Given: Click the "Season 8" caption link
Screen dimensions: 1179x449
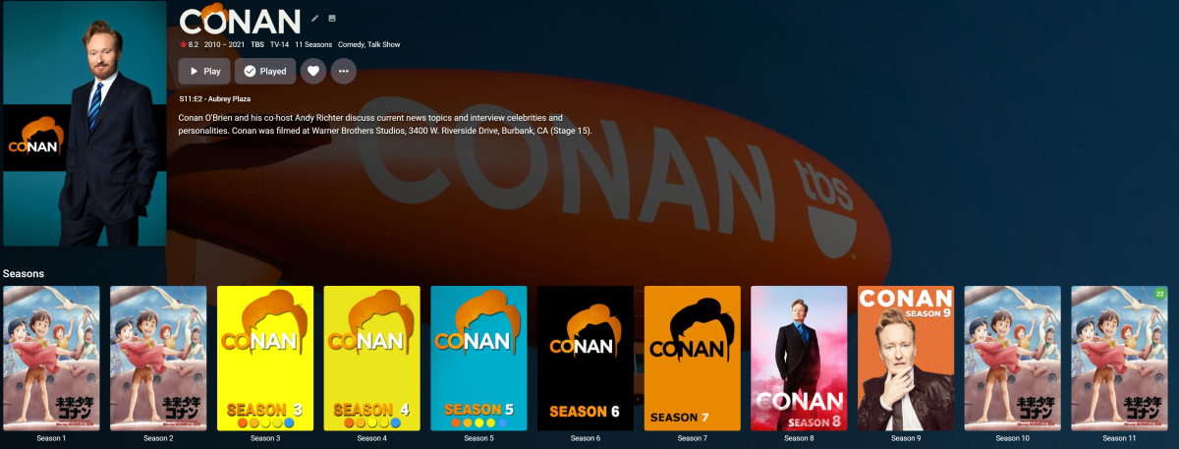Looking at the screenshot, I should point(799,438).
